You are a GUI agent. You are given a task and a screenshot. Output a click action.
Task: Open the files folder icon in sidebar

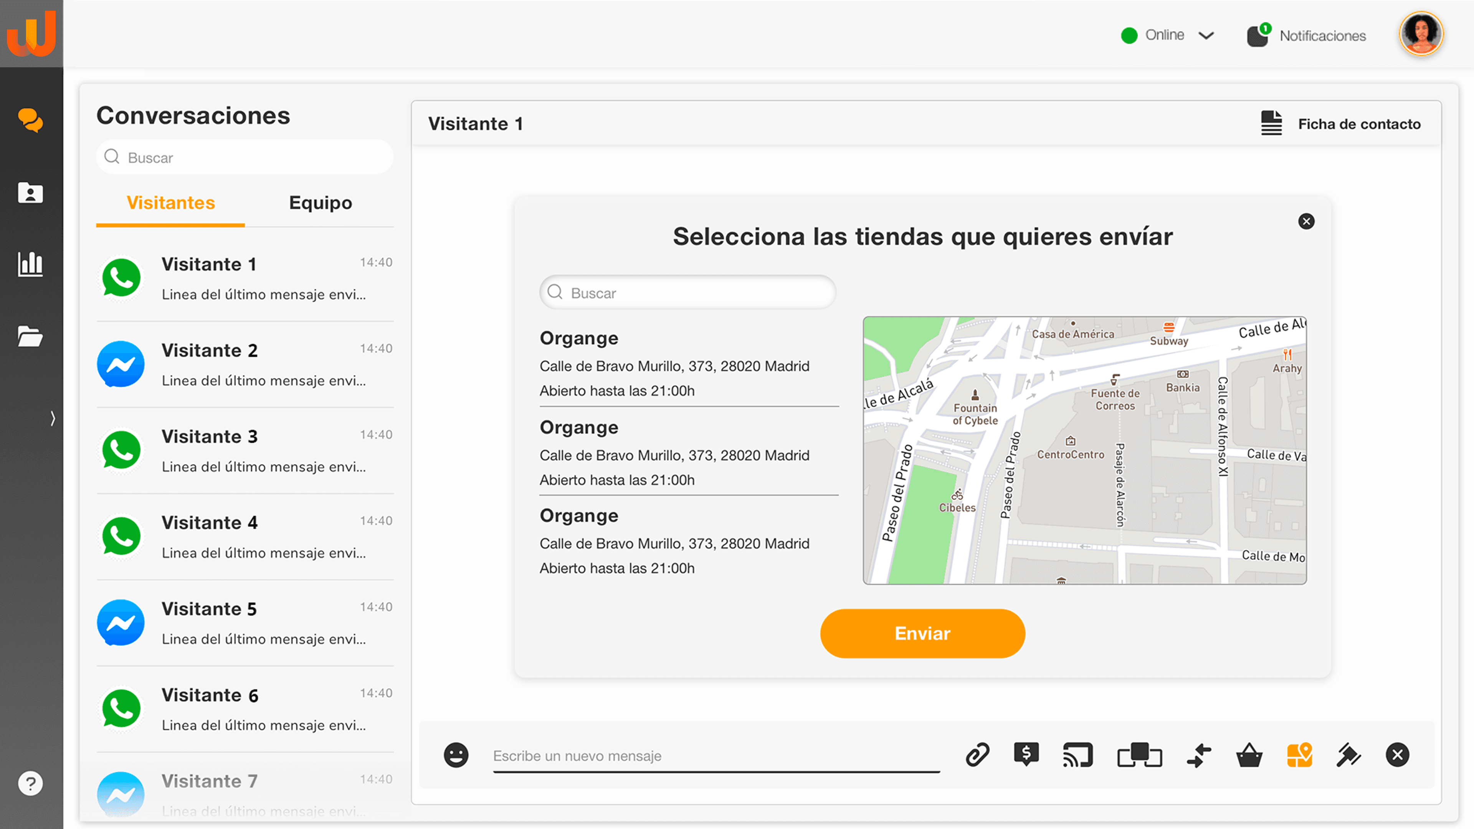(x=30, y=337)
